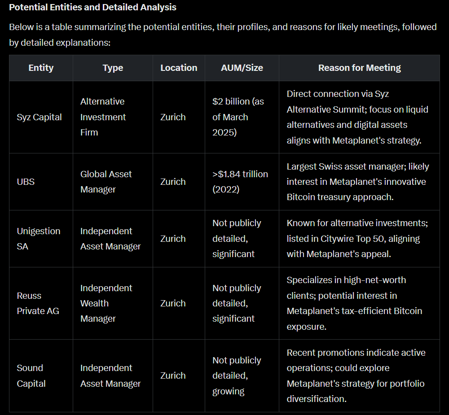Click the reason starting 'Recent promotions indicate active'
The height and width of the screenshot is (415, 449).
coord(359,376)
